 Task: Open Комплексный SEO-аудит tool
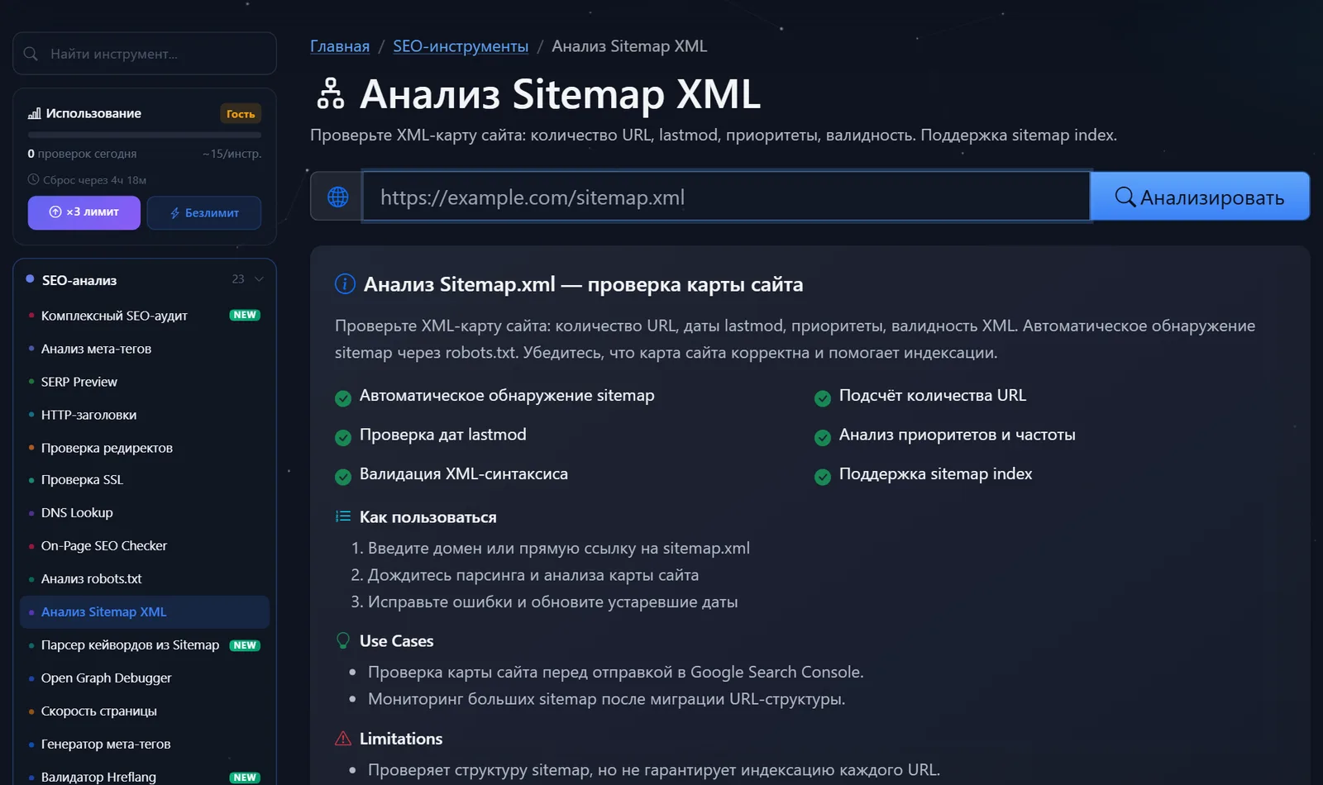point(145,316)
